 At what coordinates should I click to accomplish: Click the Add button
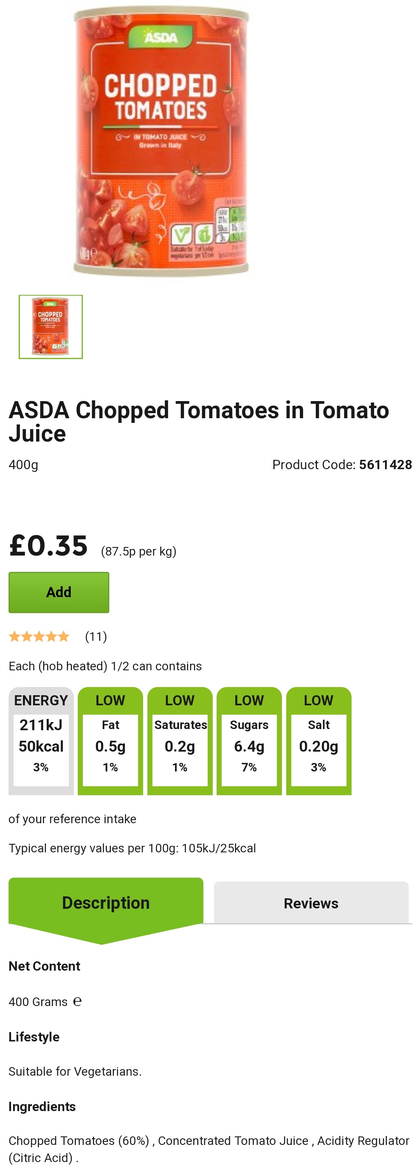pyautogui.click(x=59, y=592)
